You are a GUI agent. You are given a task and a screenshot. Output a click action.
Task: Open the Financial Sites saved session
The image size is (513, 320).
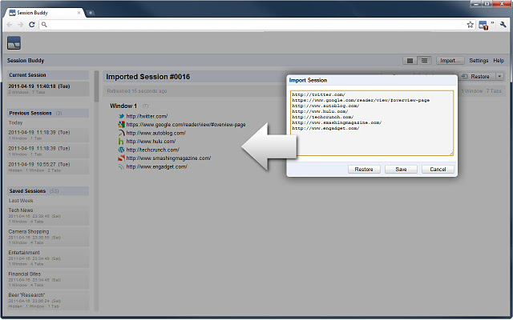coord(48,279)
